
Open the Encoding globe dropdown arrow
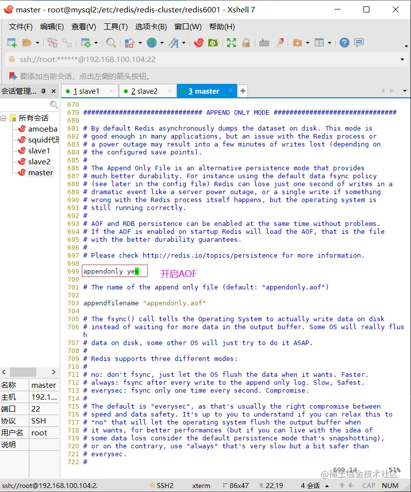[162, 43]
